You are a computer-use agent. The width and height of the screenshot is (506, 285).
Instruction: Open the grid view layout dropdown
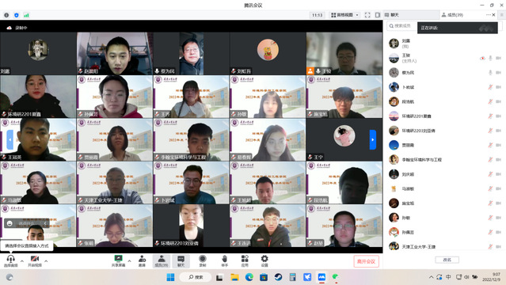(x=344, y=15)
